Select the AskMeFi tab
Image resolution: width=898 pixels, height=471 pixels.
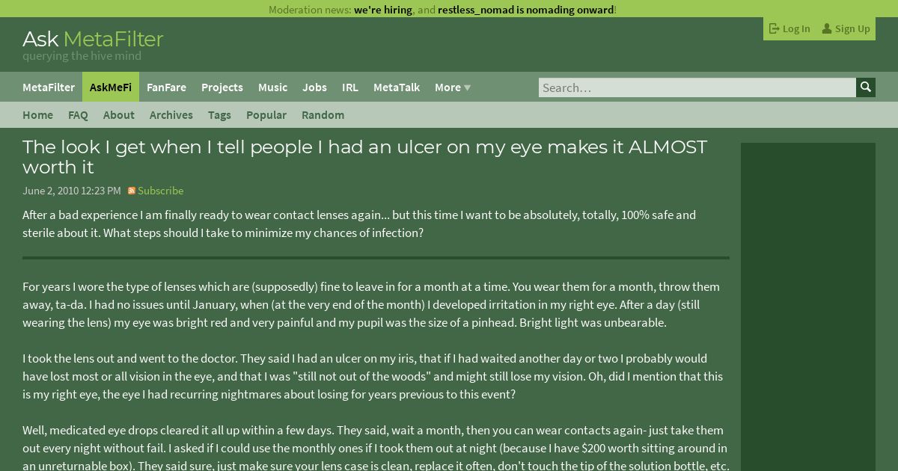pos(111,87)
